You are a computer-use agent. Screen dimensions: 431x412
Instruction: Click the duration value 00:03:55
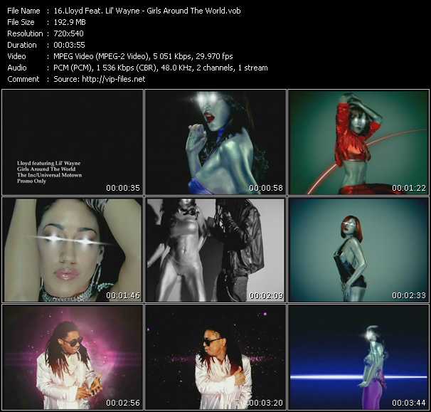(x=69, y=45)
